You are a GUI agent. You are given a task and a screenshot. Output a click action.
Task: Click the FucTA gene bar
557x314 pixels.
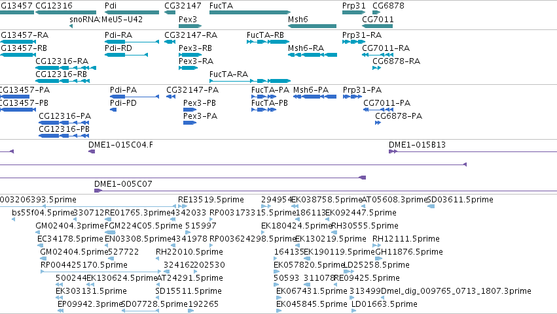[250, 12]
